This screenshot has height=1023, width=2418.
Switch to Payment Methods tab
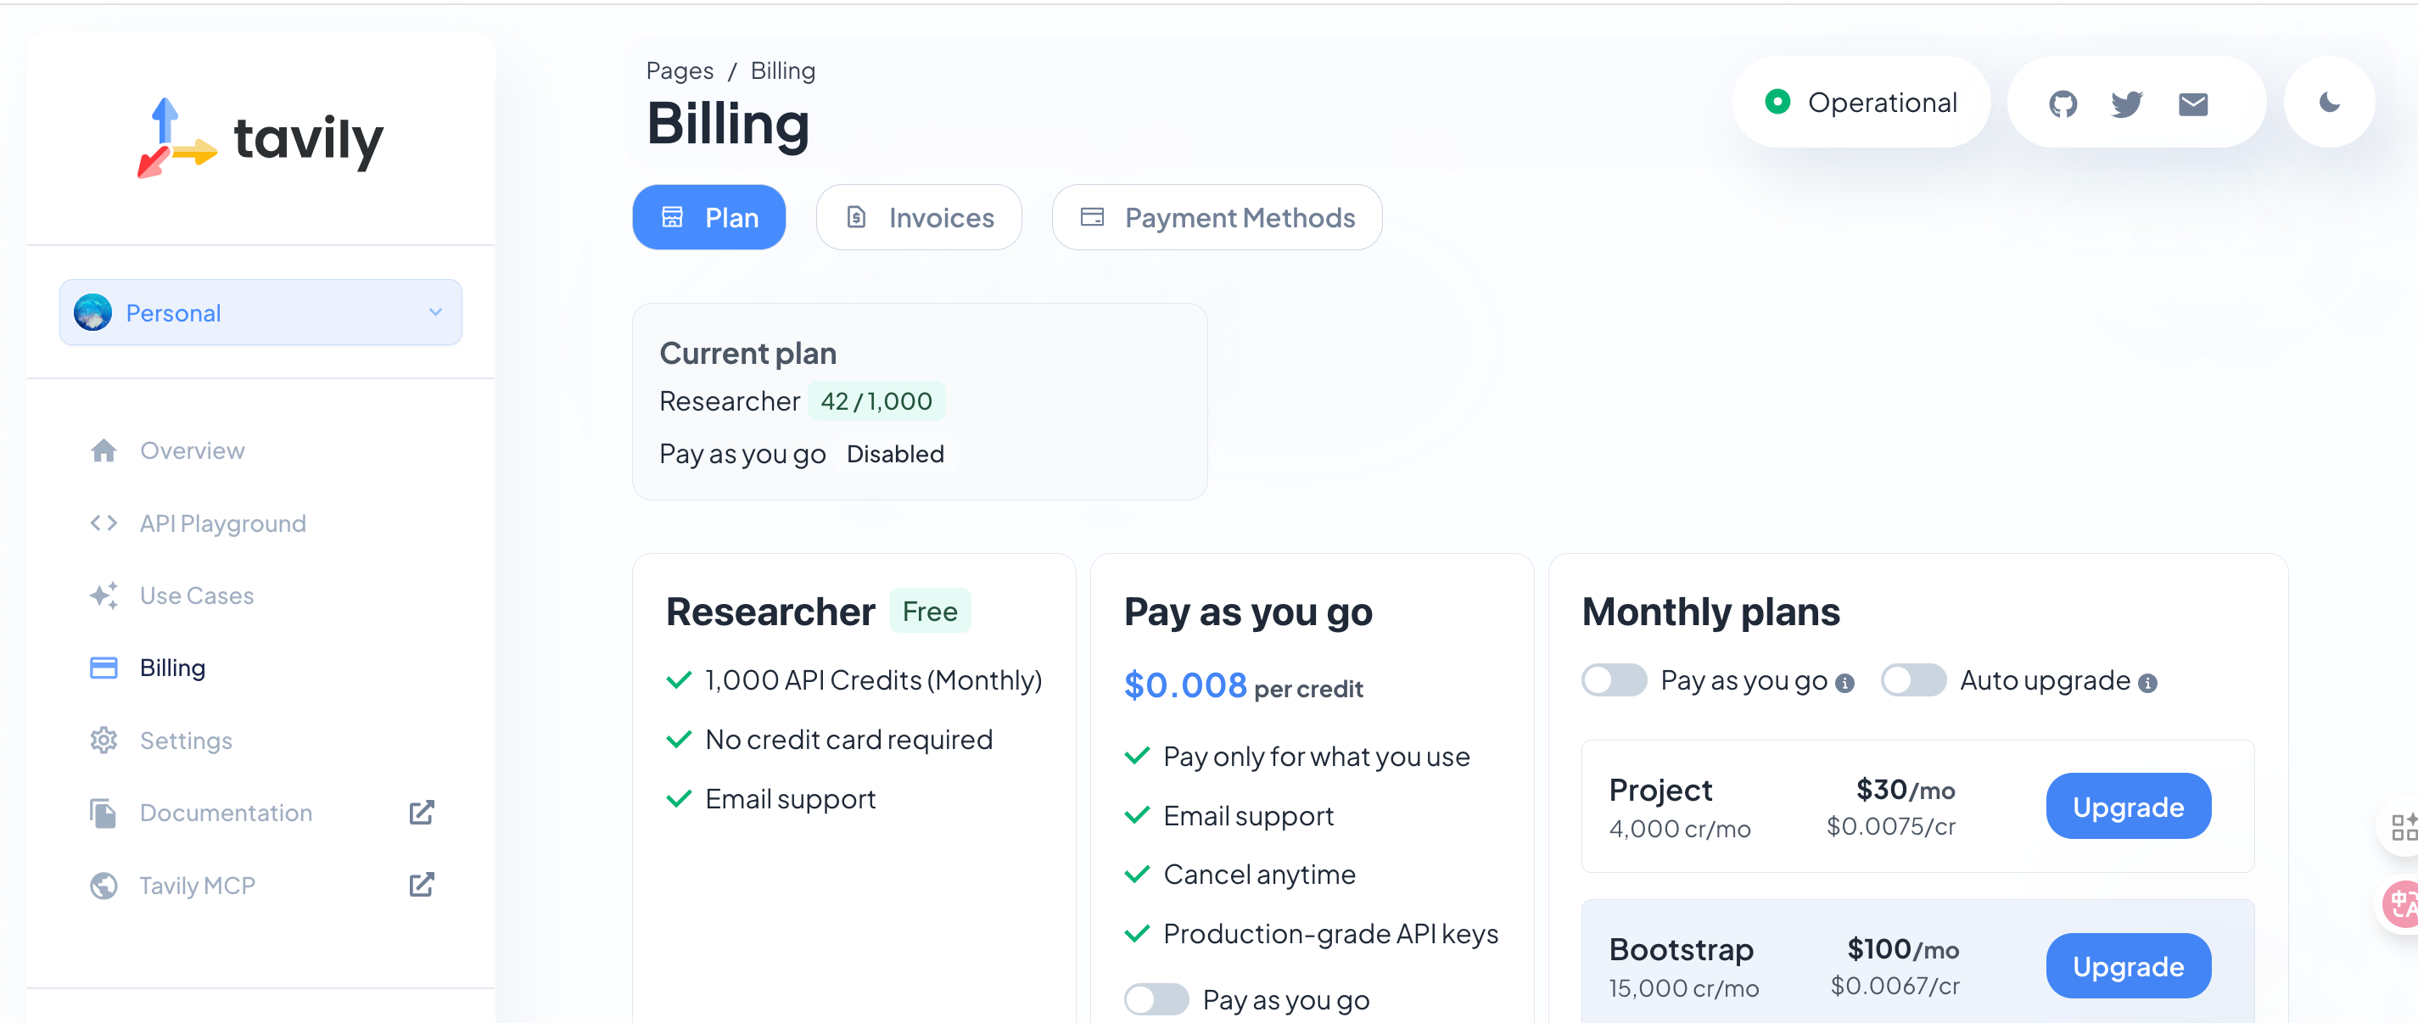1217,218
